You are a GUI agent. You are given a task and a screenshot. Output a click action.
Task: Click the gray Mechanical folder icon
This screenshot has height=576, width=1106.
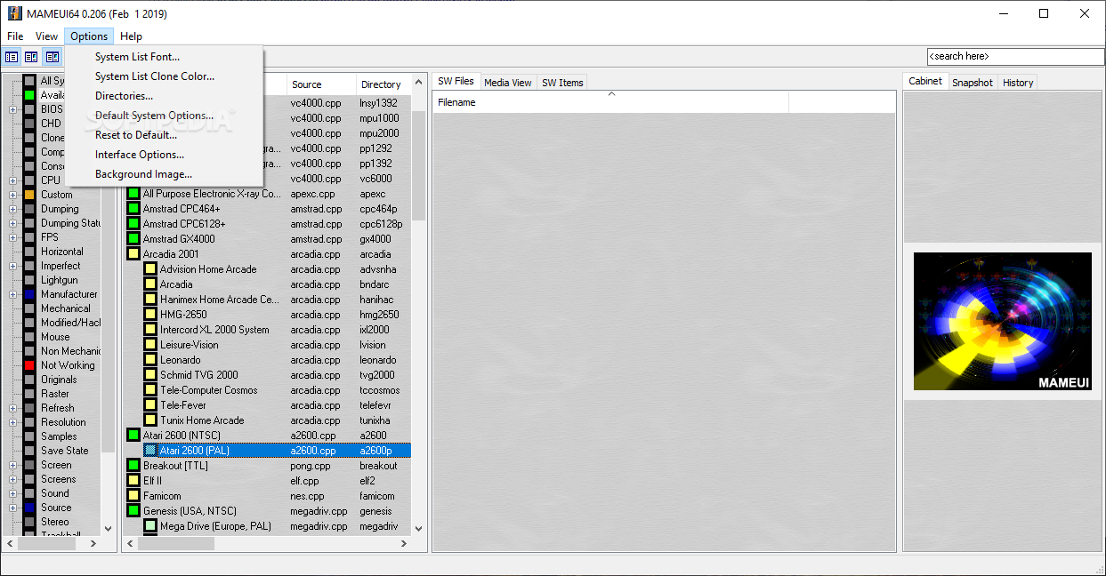29,308
